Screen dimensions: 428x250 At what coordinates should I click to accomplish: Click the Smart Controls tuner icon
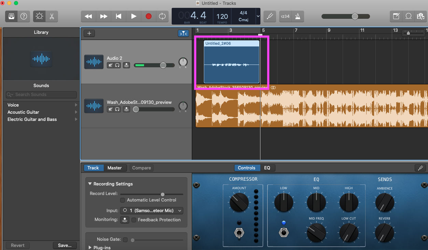pyautogui.click(x=420, y=168)
